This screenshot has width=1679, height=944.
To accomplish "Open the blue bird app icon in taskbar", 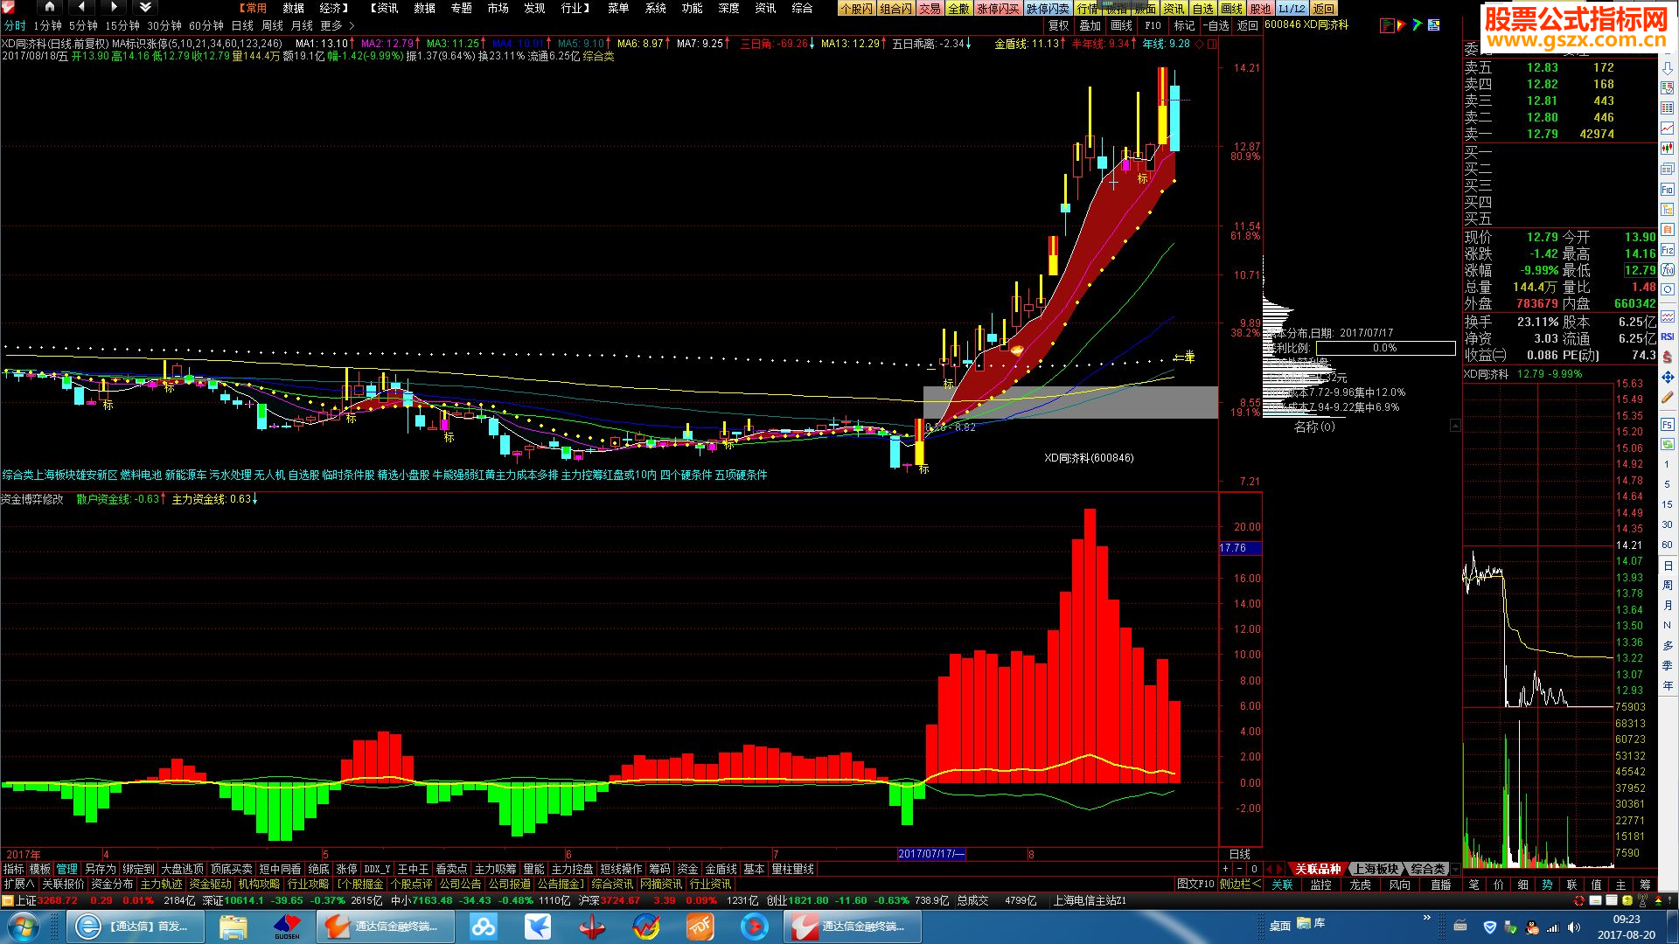I will (x=538, y=927).
